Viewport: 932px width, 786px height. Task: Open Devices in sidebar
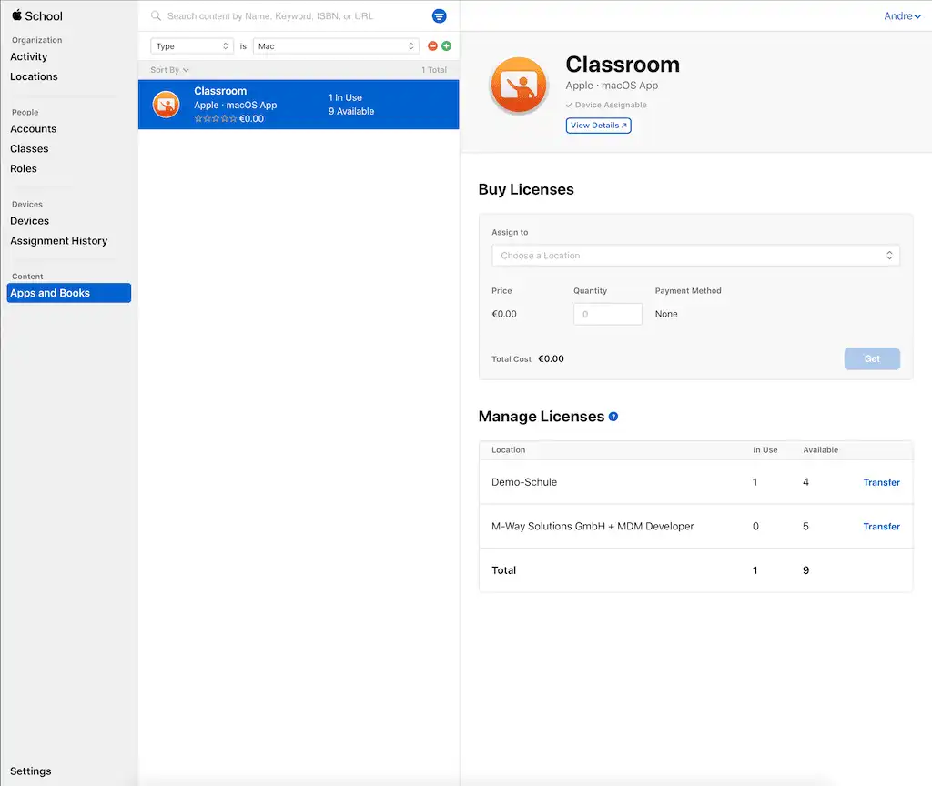(29, 221)
